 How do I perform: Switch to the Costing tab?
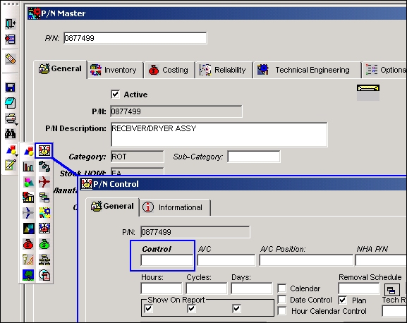(170, 70)
